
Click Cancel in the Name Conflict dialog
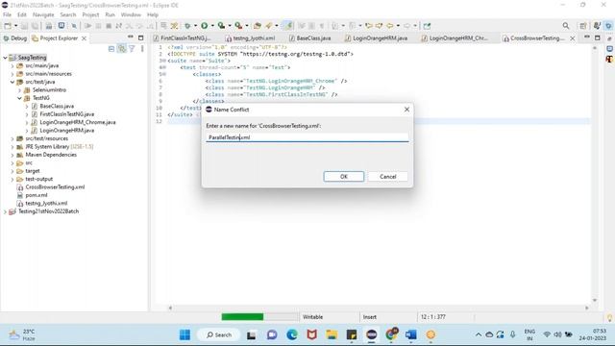click(x=387, y=177)
